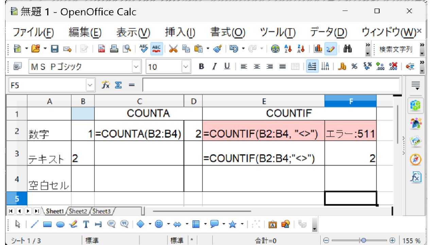
Task: Toggle Justified alignment
Action: [x=282, y=66]
